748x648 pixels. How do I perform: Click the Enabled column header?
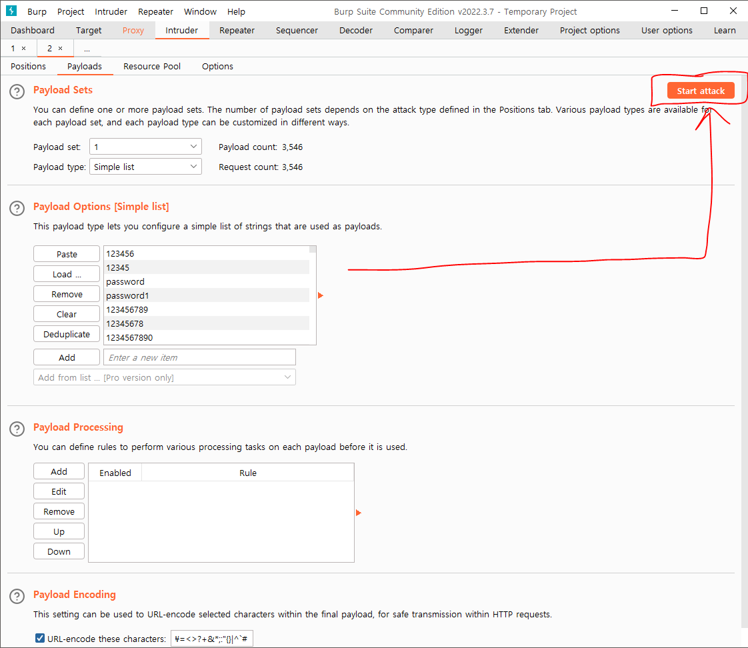click(115, 473)
